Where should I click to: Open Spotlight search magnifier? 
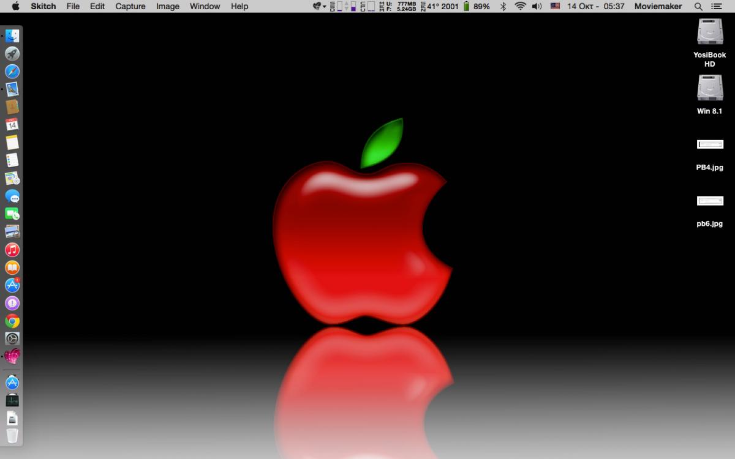pyautogui.click(x=699, y=6)
